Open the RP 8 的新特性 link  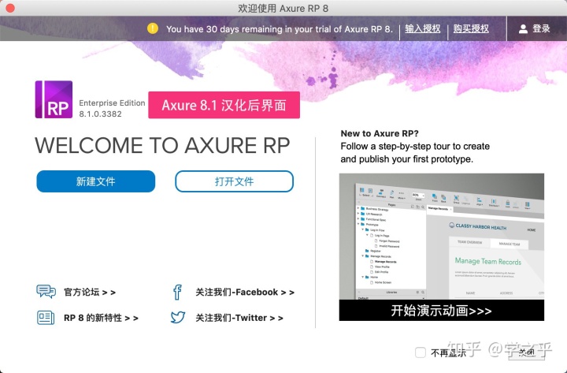tap(101, 318)
